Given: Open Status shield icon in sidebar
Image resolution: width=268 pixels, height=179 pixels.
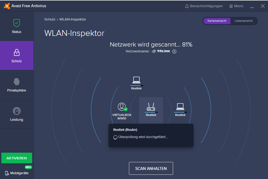Looking at the screenshot, I should (x=16, y=23).
